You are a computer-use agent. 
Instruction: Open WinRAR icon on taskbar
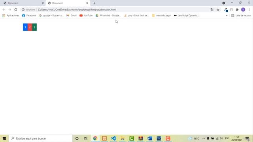pos(141,138)
